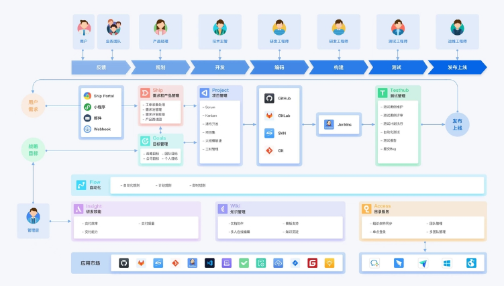Select the 产品经理 avatar card
Viewport: 504px width, 286px height.
point(160,31)
